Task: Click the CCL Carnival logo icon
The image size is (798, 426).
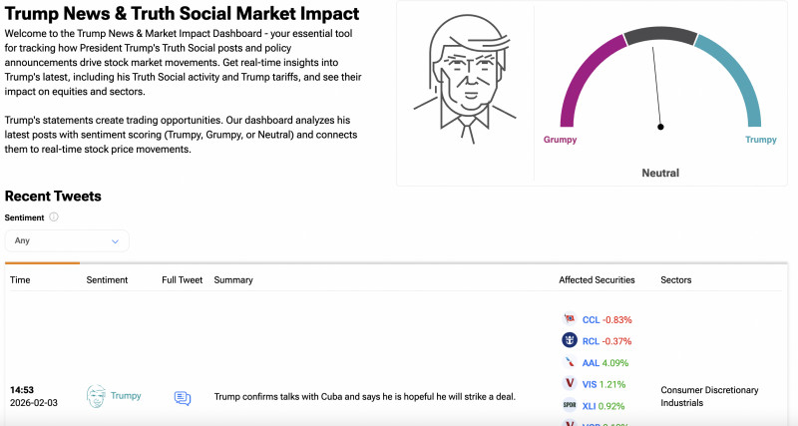Action: (569, 319)
